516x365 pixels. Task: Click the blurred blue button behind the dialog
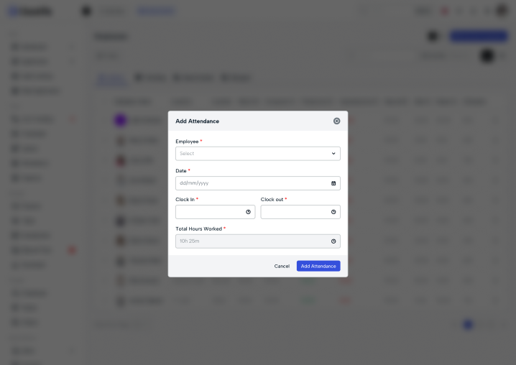479,36
